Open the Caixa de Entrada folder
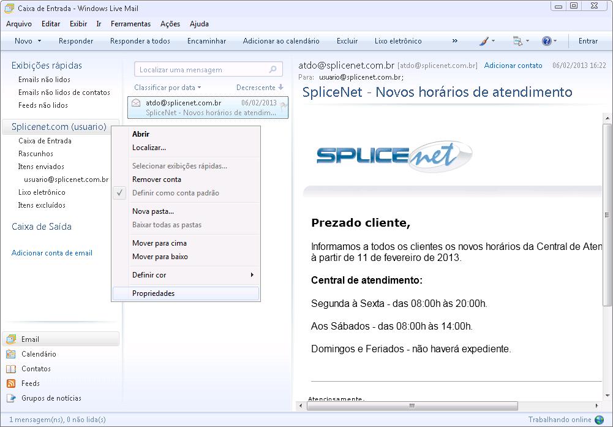This screenshot has height=427, width=613. coord(45,141)
